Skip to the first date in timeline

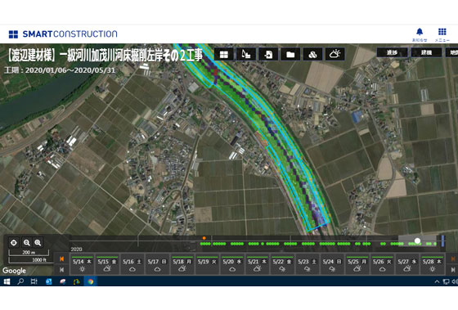[x=61, y=270]
